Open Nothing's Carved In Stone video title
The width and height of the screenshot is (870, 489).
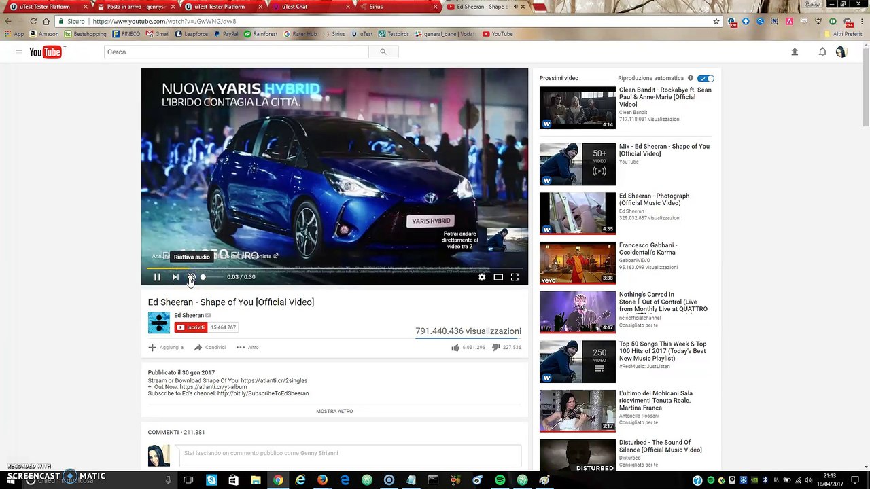pos(663,302)
